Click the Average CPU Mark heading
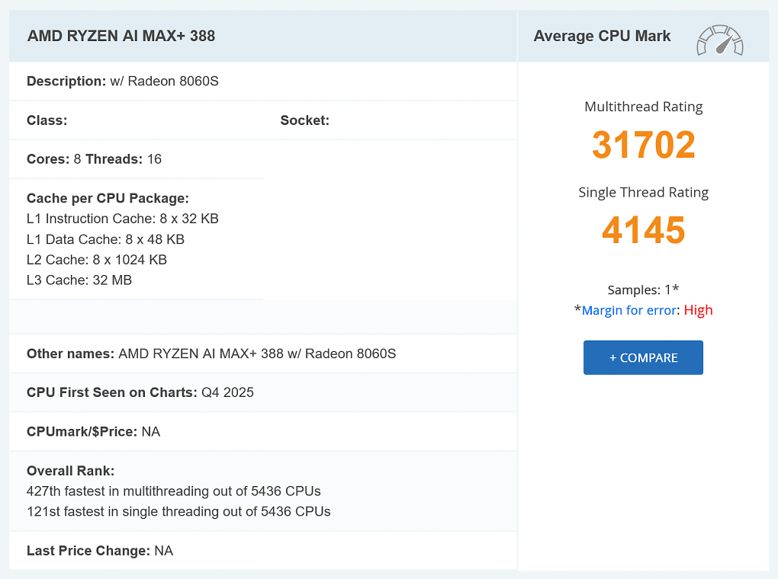 602,36
